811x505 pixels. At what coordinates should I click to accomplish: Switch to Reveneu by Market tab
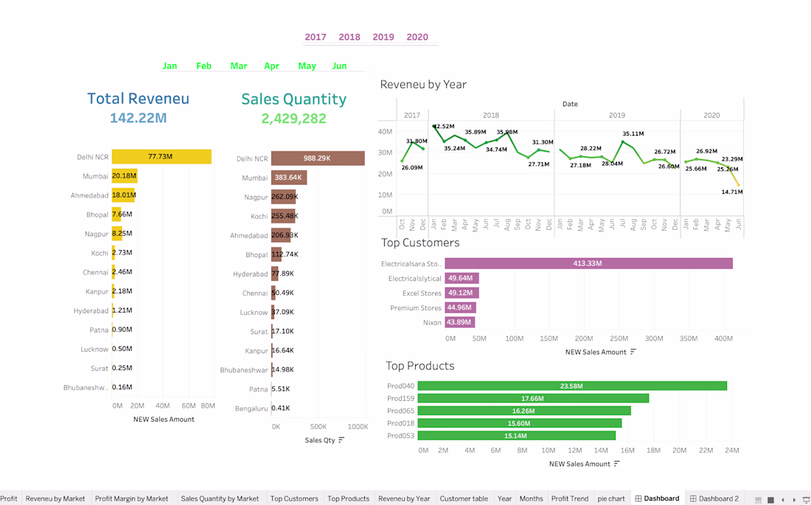(x=55, y=499)
